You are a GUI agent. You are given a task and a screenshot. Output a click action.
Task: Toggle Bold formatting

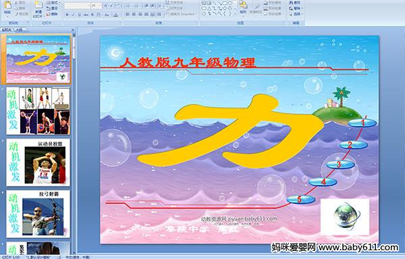[67, 15]
